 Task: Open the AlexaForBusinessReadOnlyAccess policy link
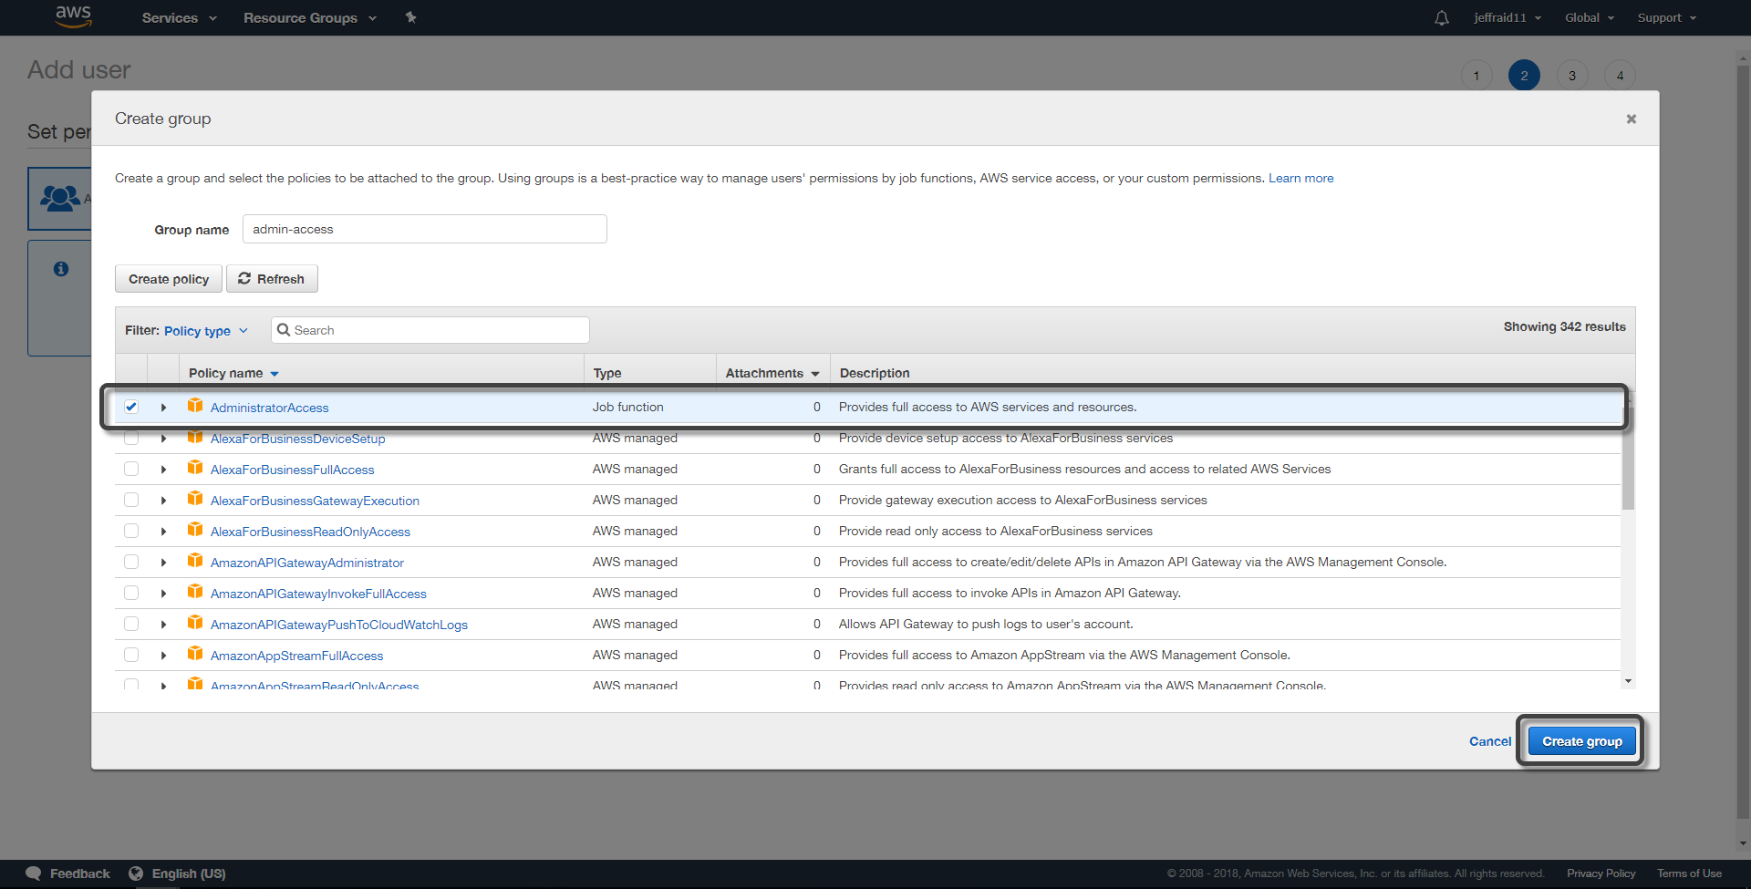click(x=310, y=532)
